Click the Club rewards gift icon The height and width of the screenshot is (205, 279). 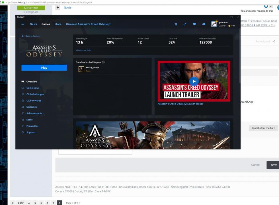pyautogui.click(x=22, y=101)
